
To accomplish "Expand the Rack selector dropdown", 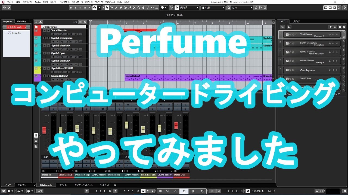I will coord(336,94).
